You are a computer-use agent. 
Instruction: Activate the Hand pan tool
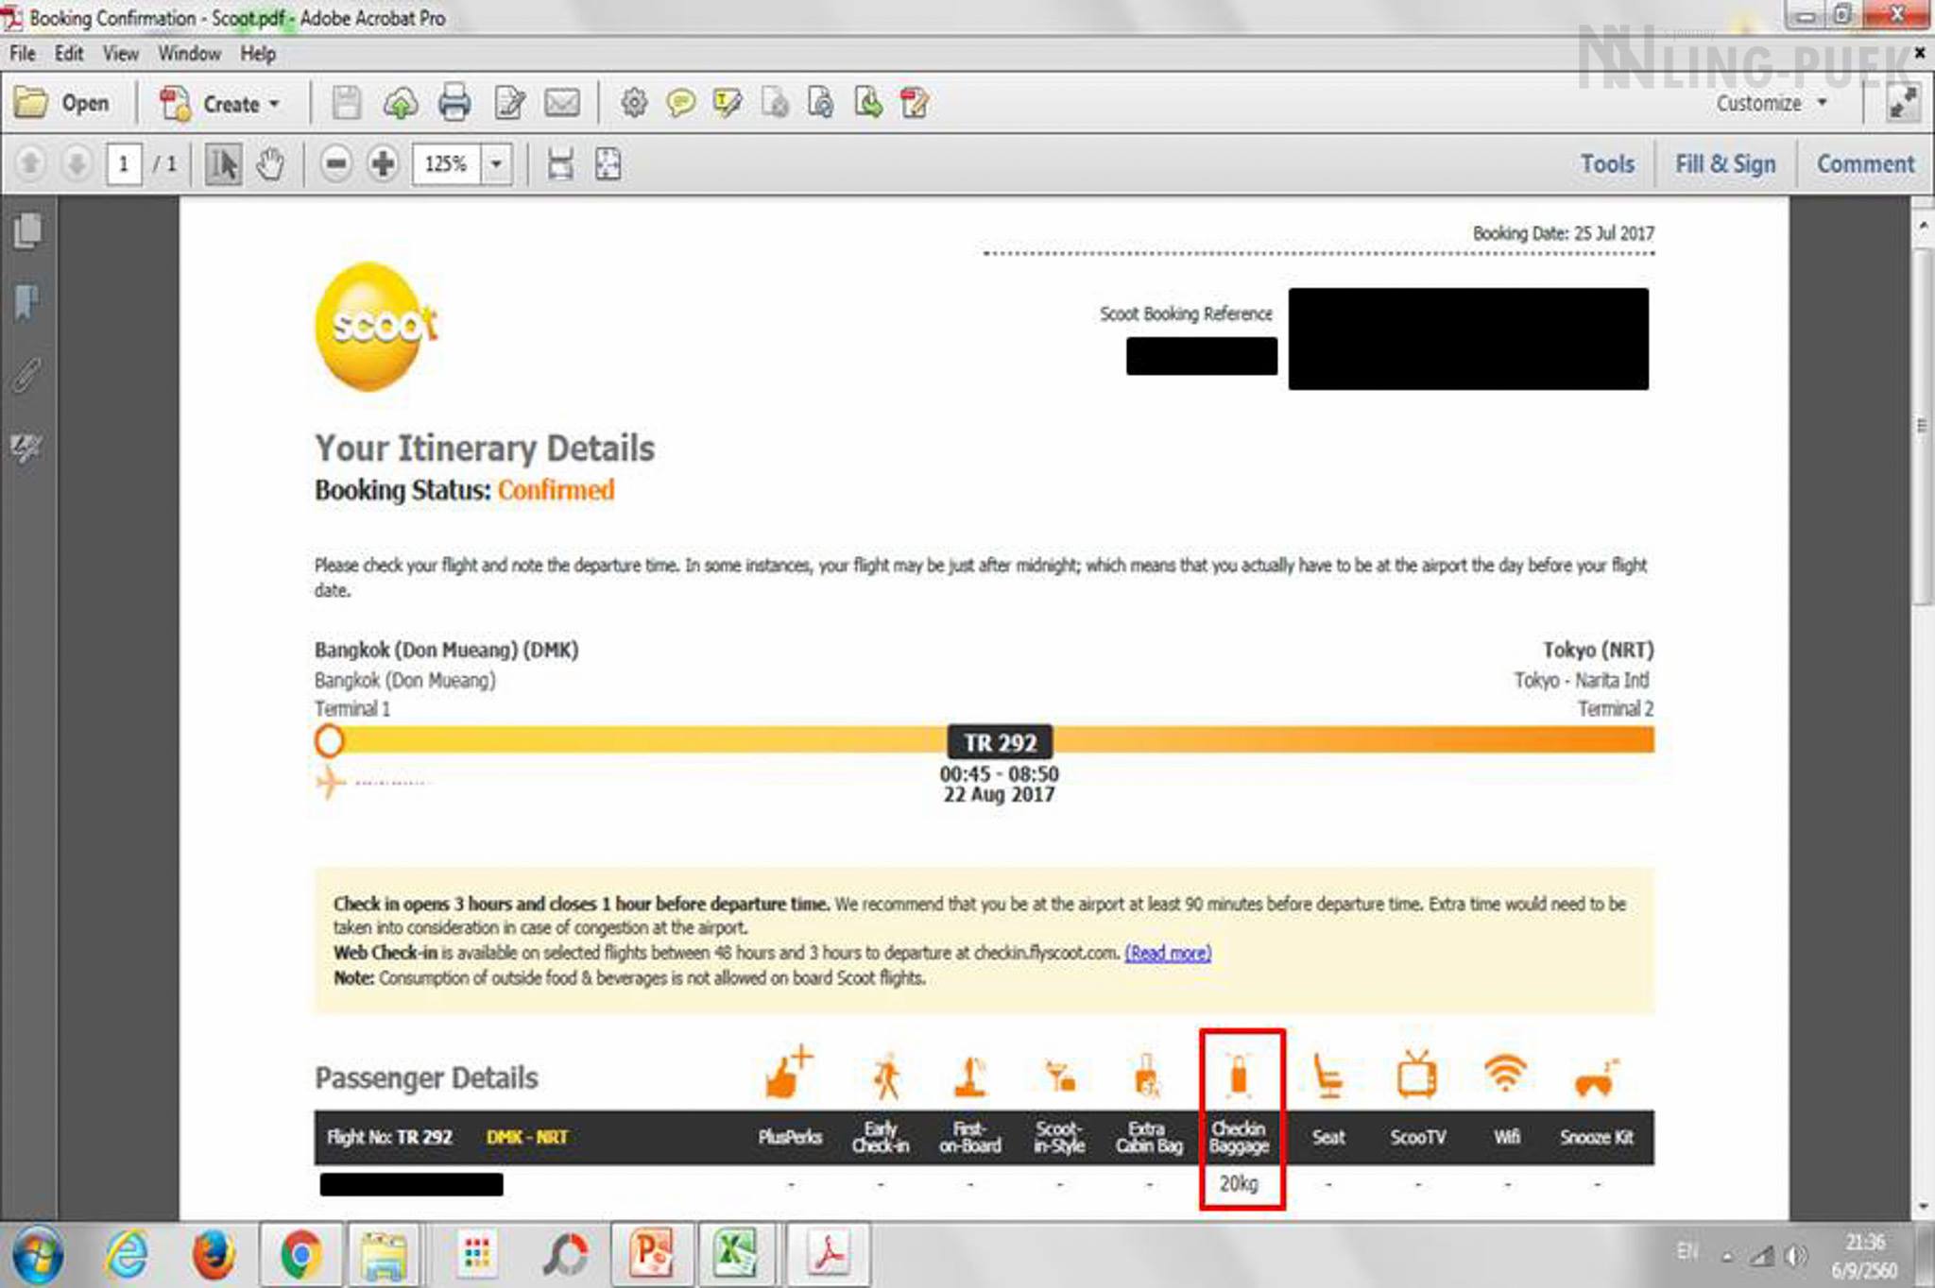pos(270,164)
